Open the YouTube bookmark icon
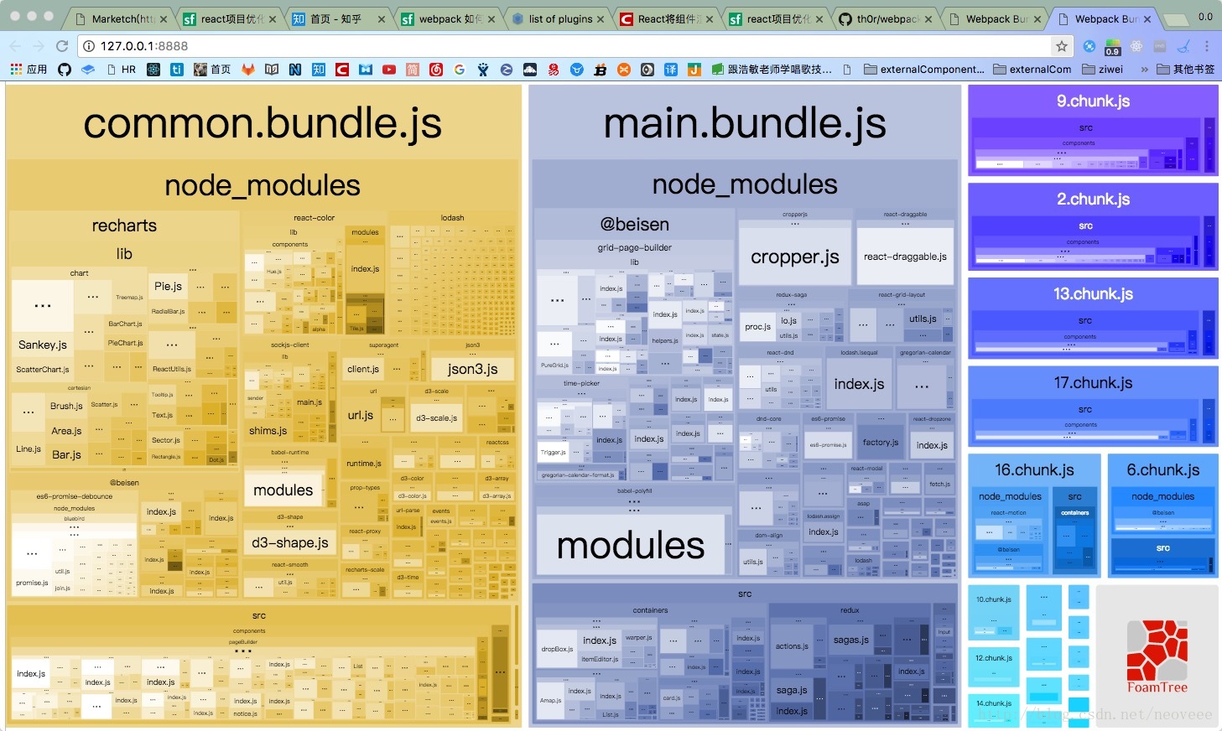The width and height of the screenshot is (1222, 731). point(389,70)
